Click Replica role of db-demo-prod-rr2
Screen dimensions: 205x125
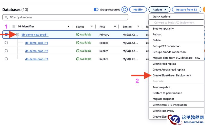pos(104,51)
